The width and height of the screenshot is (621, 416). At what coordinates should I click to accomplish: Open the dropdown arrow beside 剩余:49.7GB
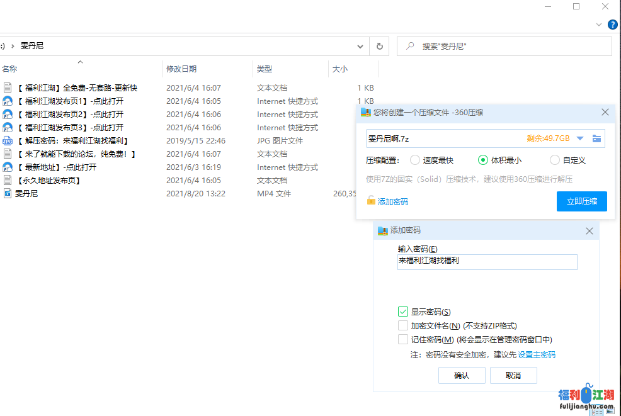click(x=580, y=138)
